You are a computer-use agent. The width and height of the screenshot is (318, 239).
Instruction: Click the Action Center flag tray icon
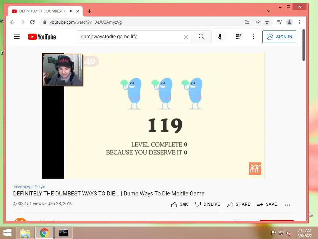[x=274, y=233]
